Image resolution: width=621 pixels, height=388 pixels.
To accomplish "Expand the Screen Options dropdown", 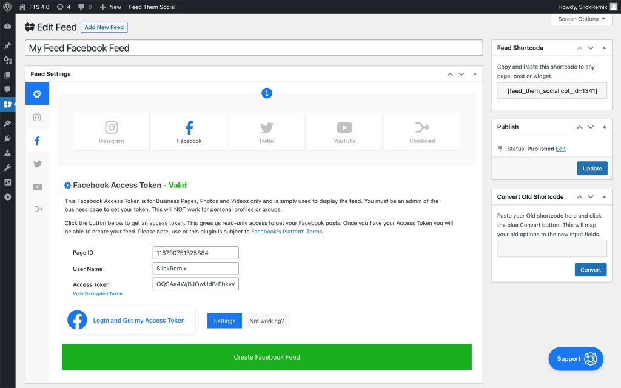I will tap(582, 19).
